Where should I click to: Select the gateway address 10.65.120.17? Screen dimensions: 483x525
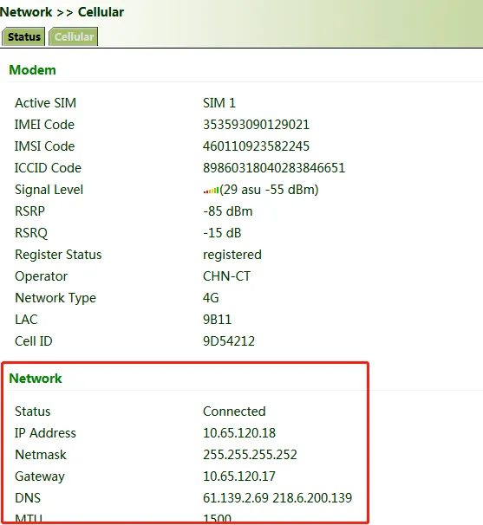(239, 476)
